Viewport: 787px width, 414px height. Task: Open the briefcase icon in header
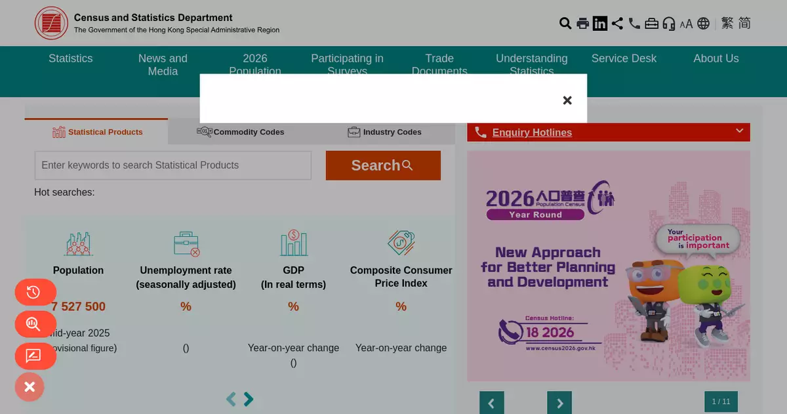tap(651, 24)
